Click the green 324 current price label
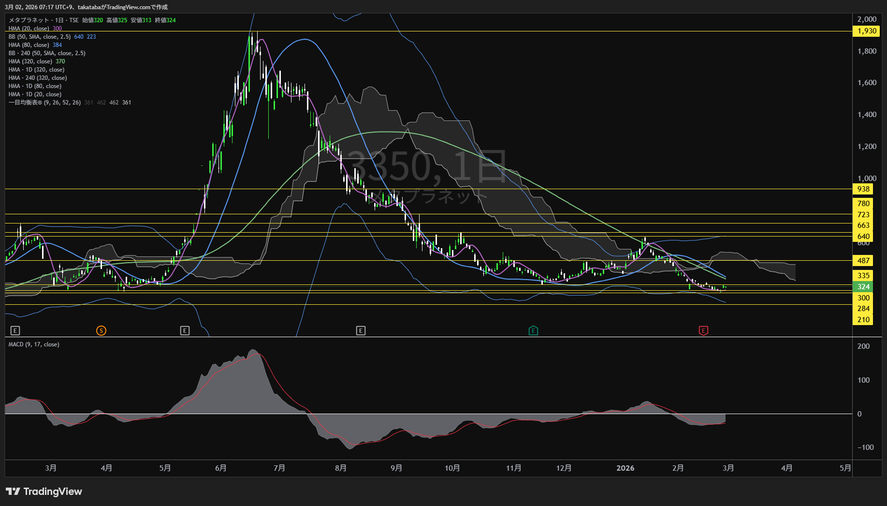The width and height of the screenshot is (887, 506). click(x=863, y=287)
